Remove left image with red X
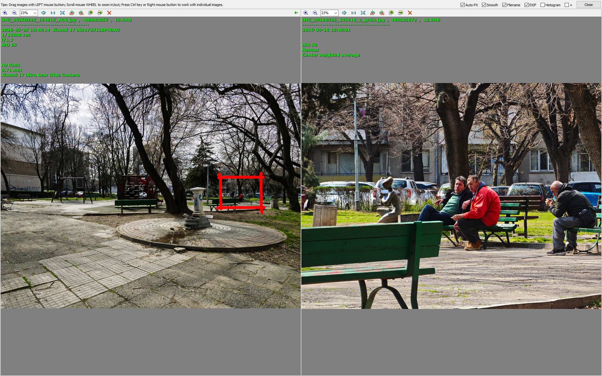This screenshot has width=602, height=376. point(109,13)
